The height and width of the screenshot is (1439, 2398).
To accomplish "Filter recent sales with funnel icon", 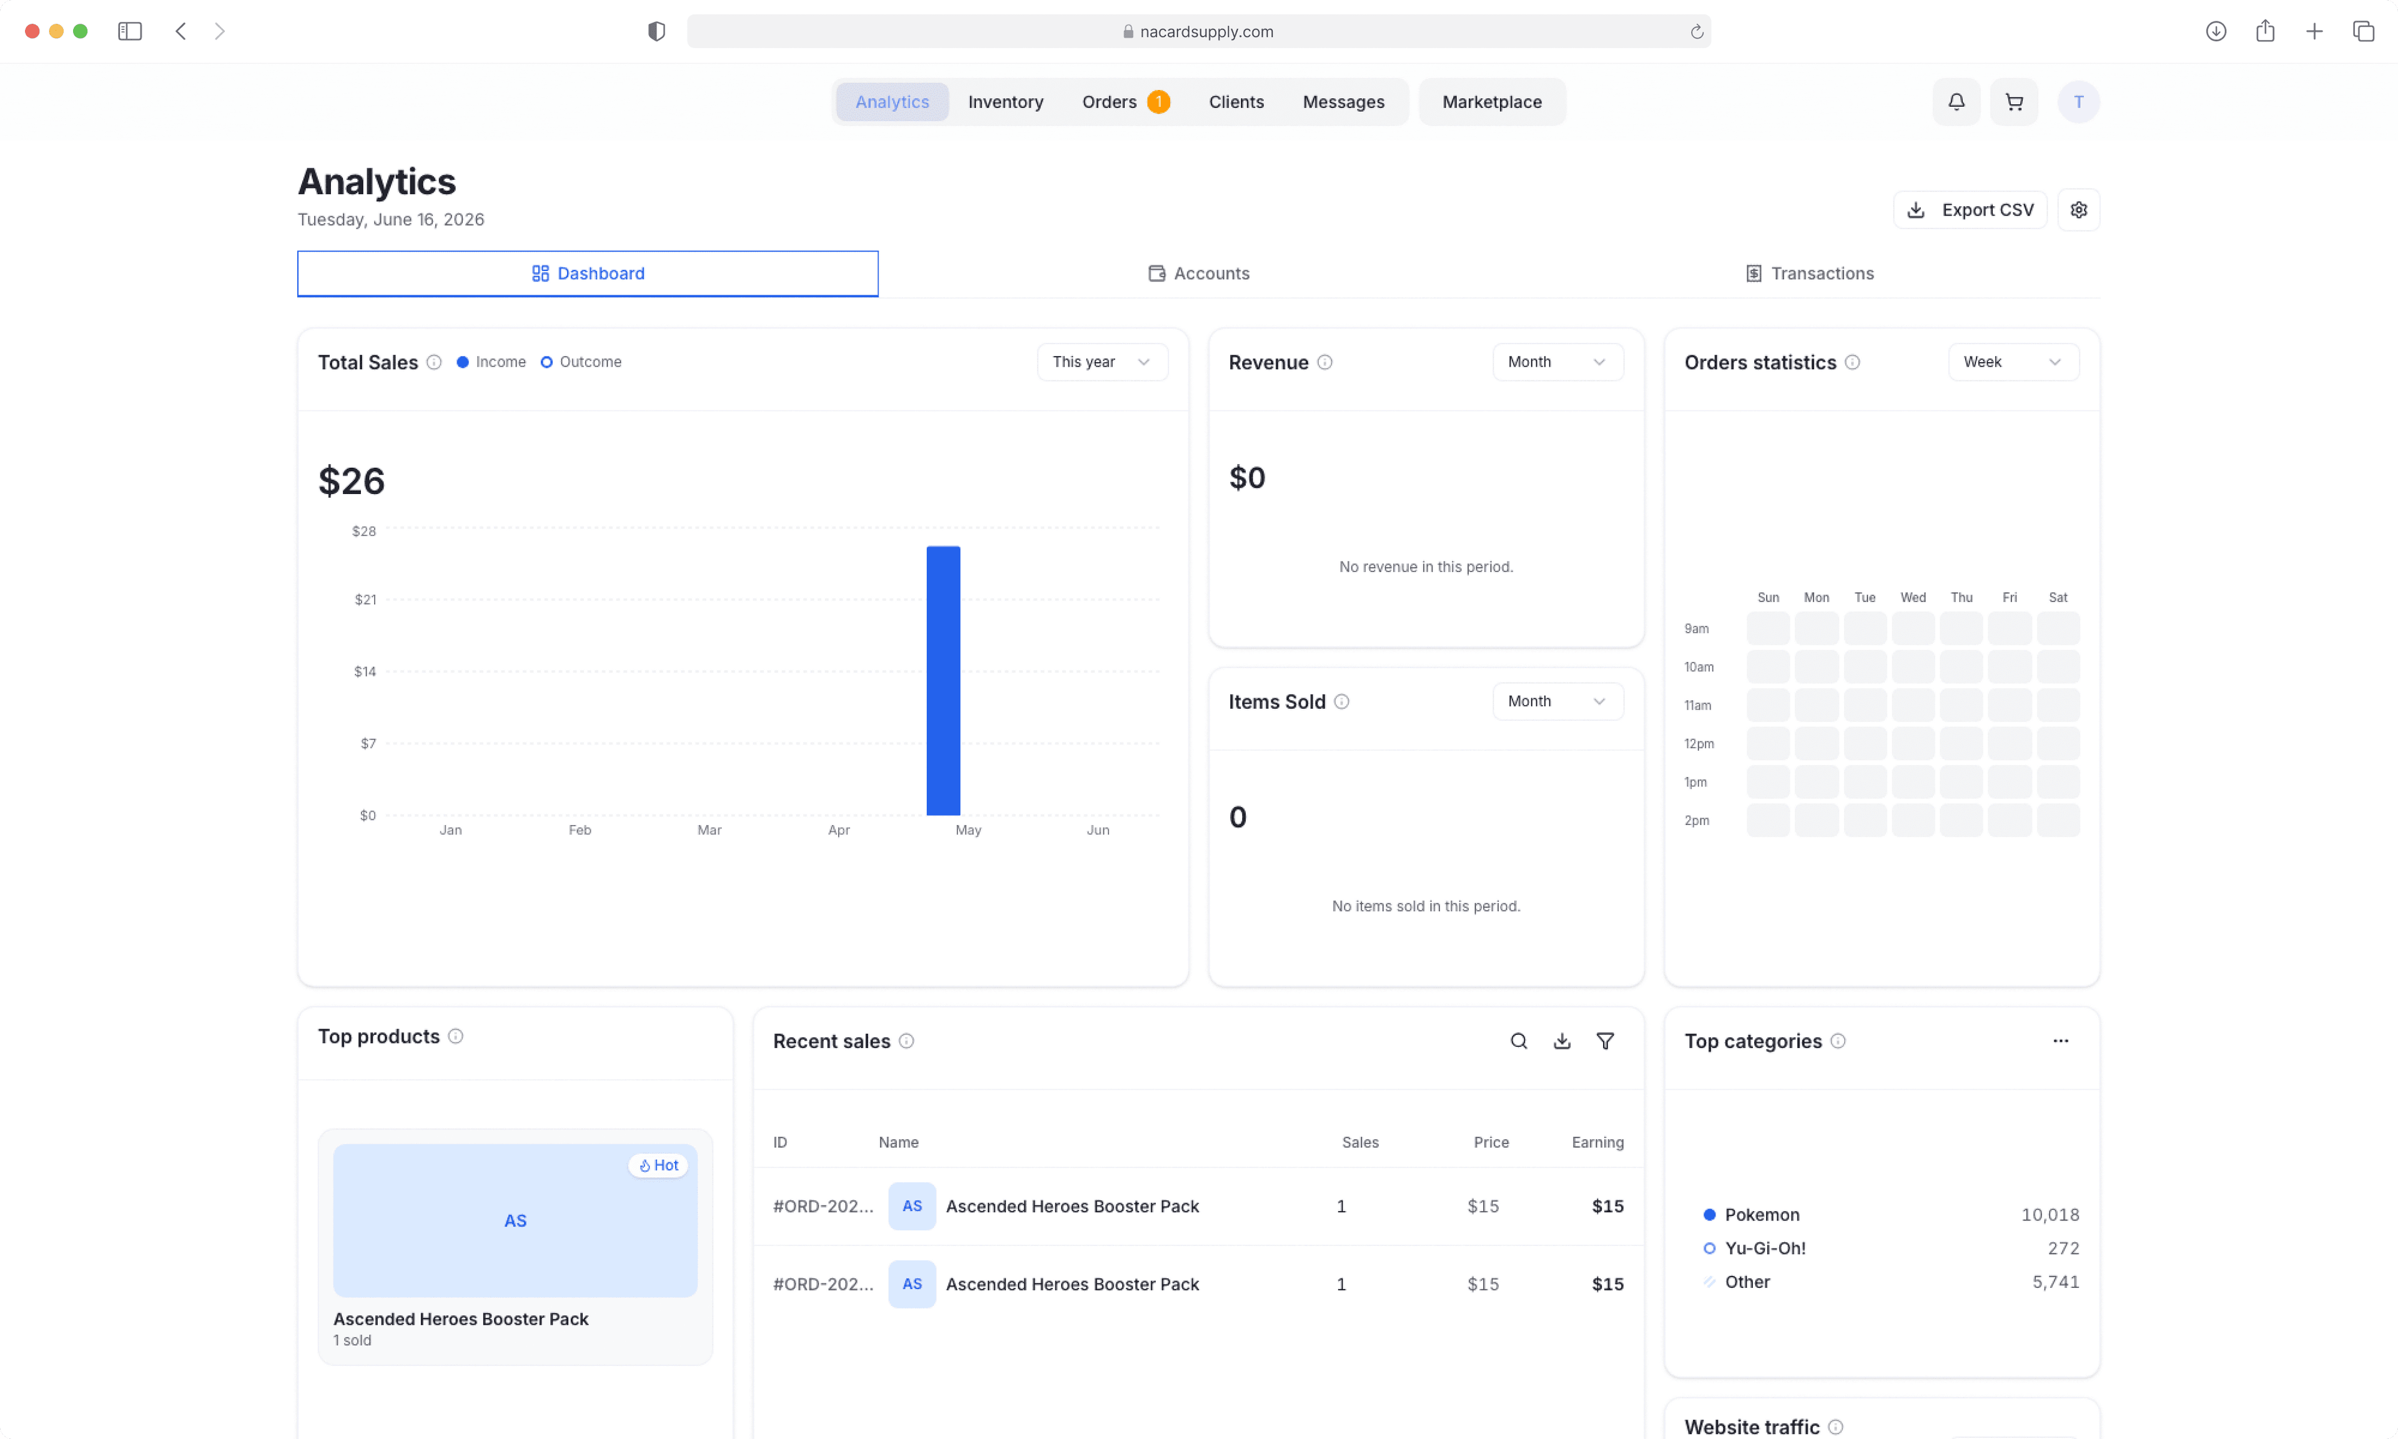I will [1605, 1041].
